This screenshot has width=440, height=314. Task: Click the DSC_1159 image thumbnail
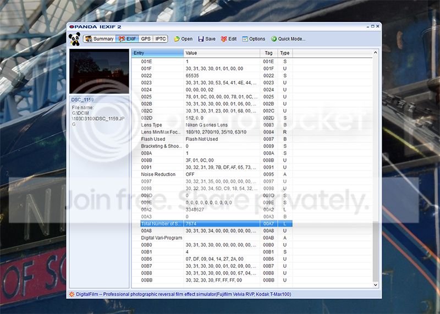coord(99,71)
